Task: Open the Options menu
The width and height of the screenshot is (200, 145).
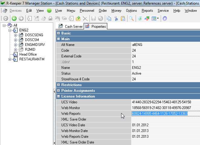Action: point(131,11)
